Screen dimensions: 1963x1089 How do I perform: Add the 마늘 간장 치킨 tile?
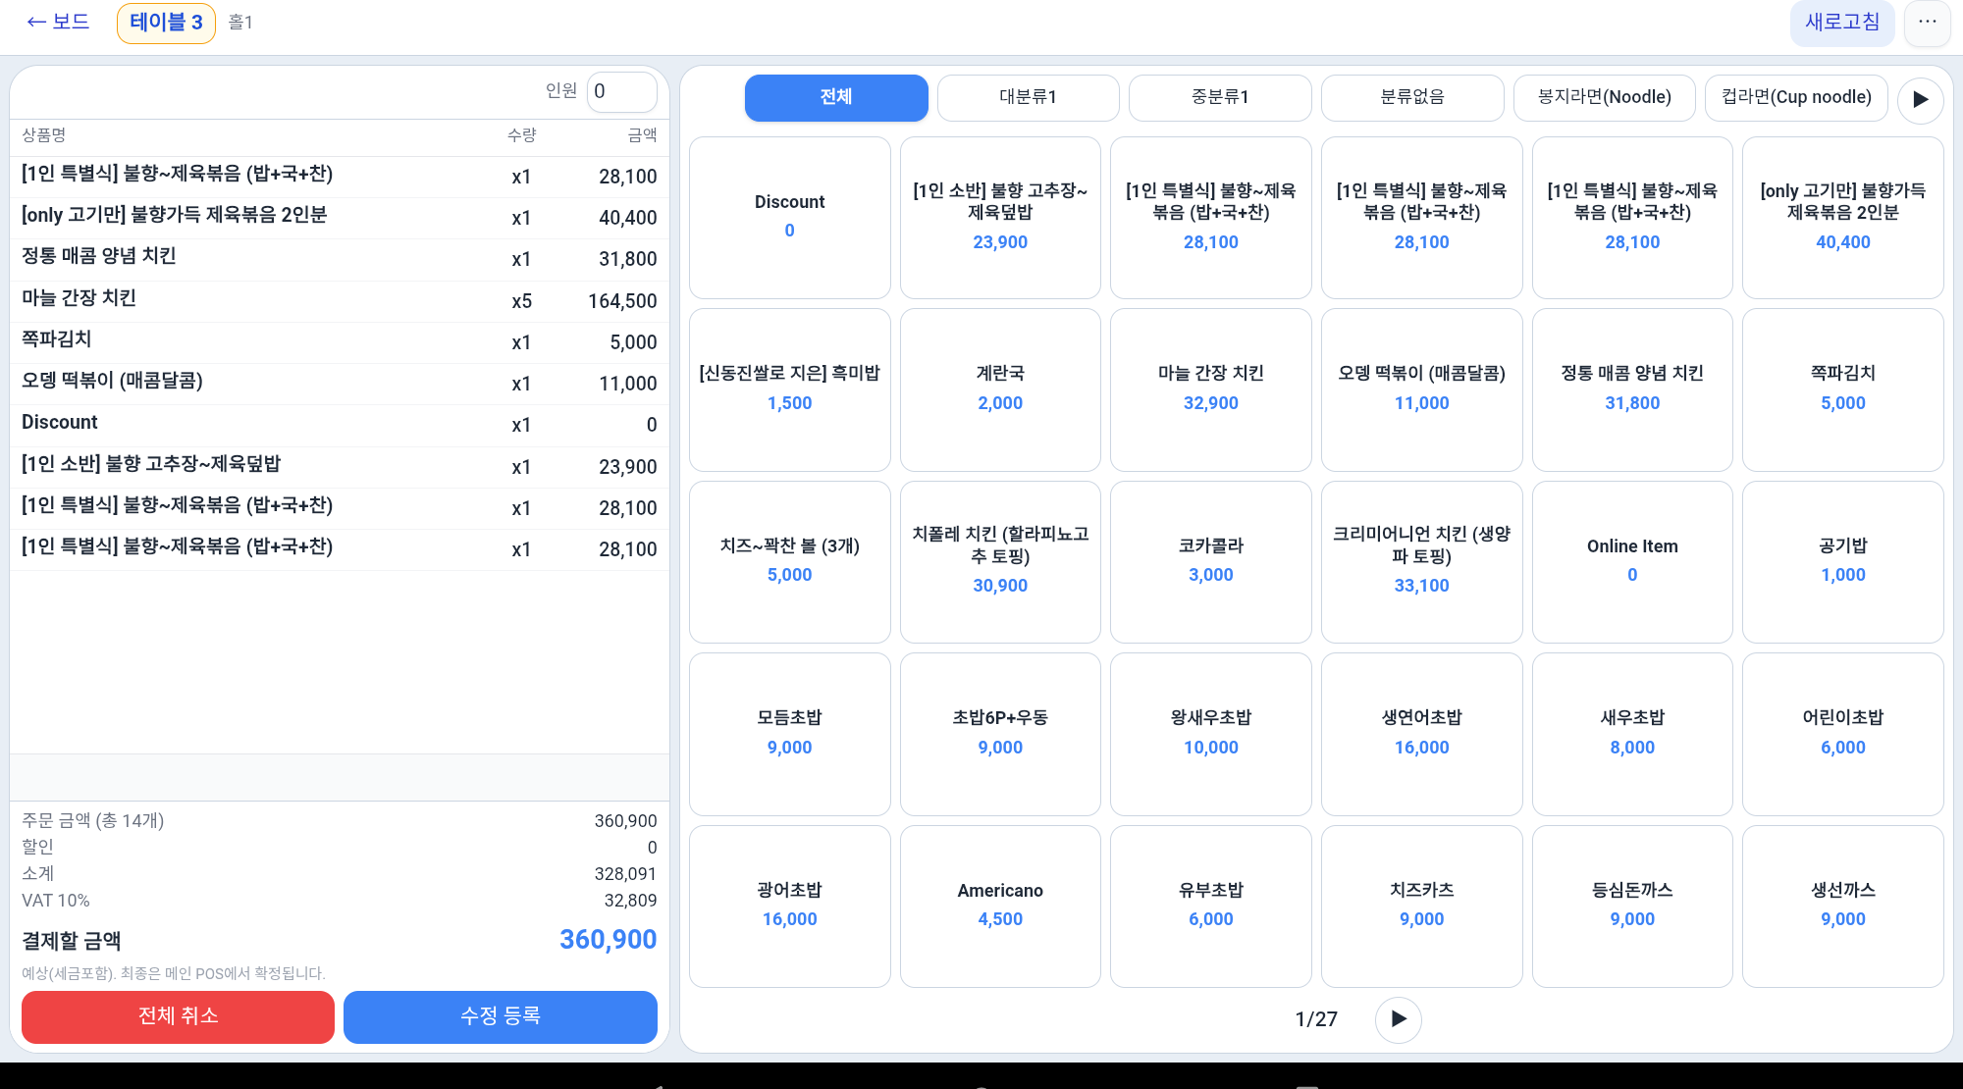[x=1210, y=389]
